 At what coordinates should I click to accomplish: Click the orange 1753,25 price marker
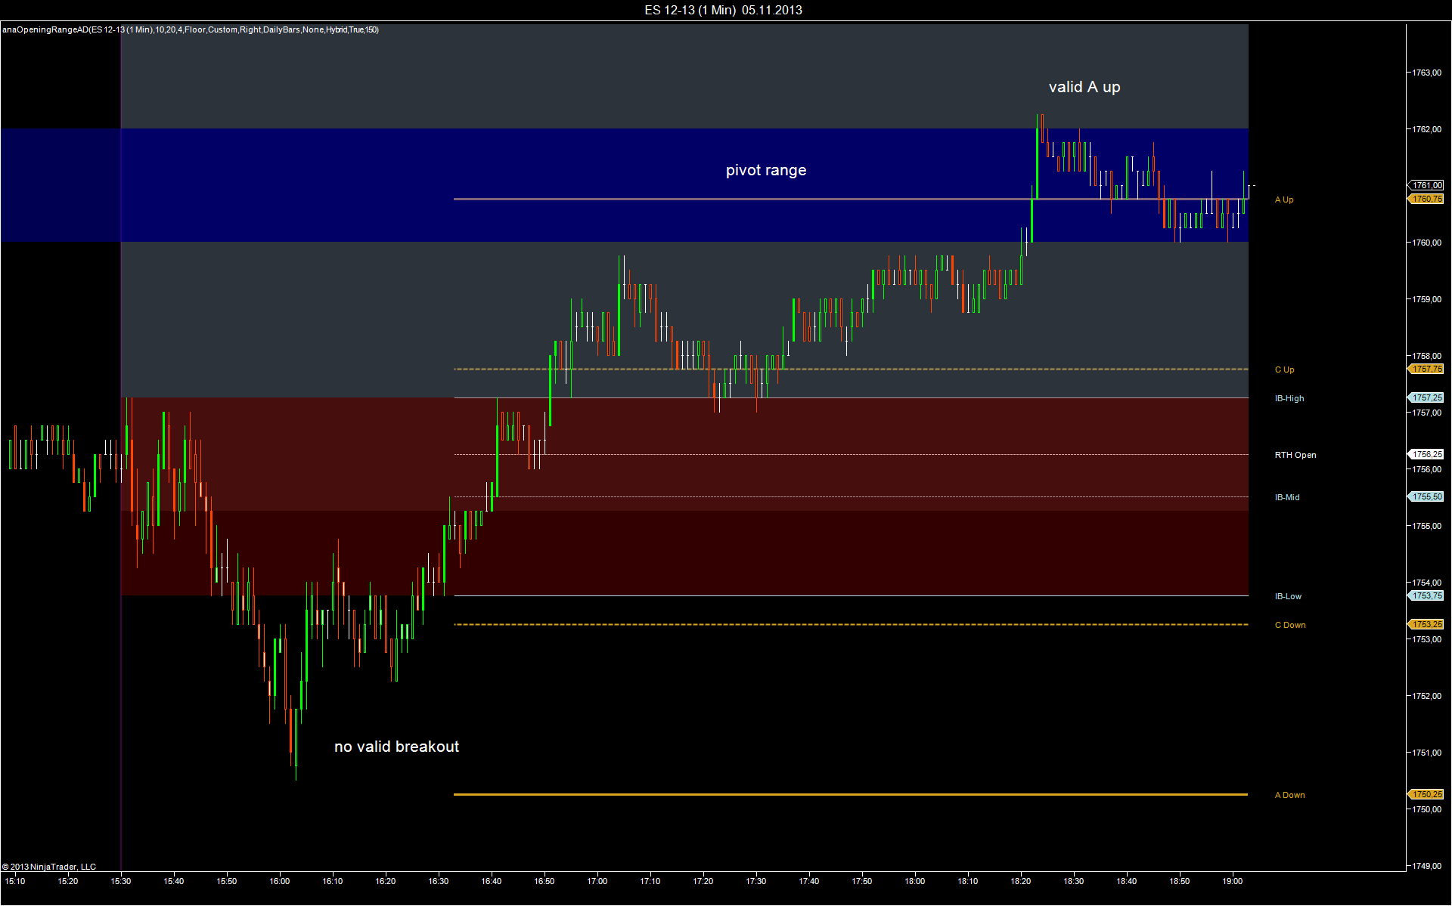click(1426, 624)
